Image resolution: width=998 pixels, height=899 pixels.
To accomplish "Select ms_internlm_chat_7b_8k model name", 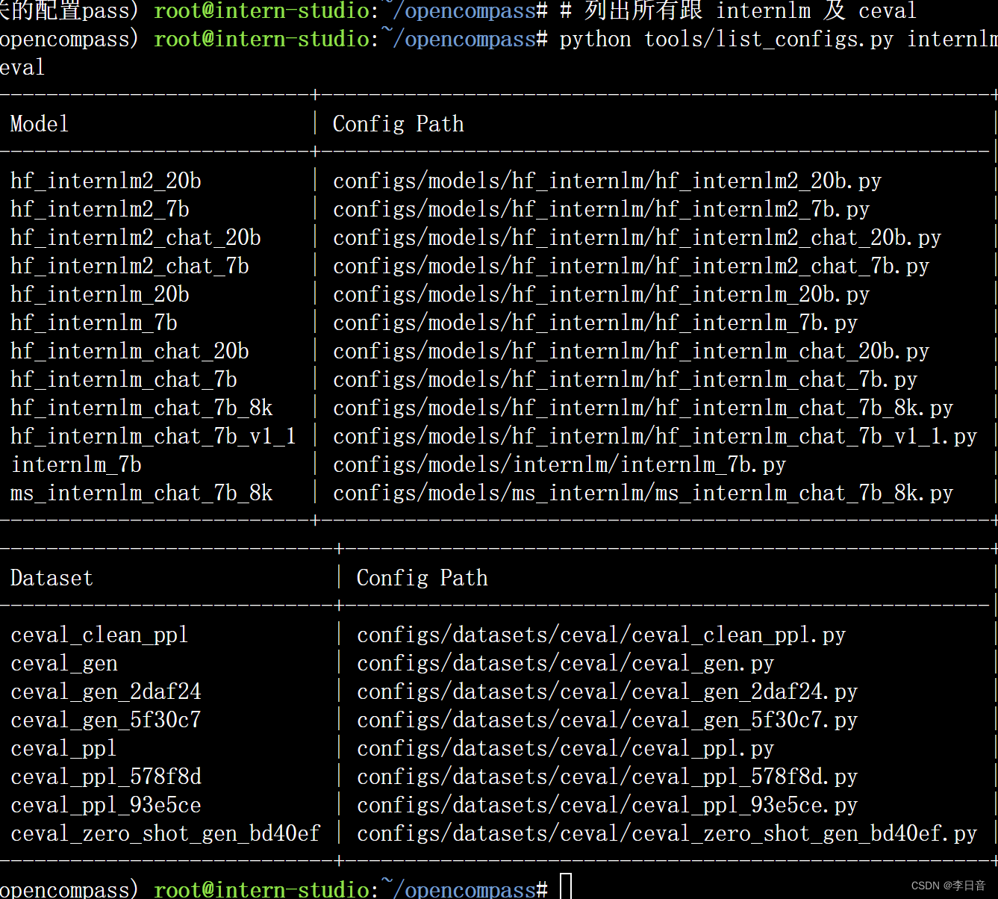I will pos(142,494).
